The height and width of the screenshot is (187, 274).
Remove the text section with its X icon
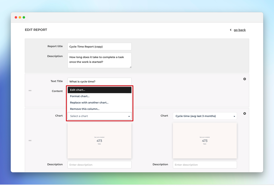245,79
